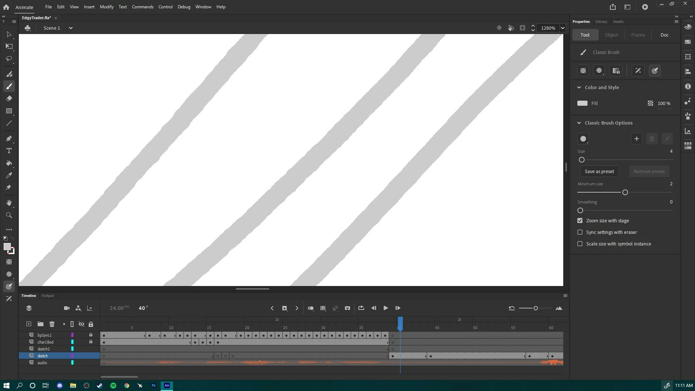Open the Modify menu
This screenshot has width=695, height=391.
coord(106,7)
